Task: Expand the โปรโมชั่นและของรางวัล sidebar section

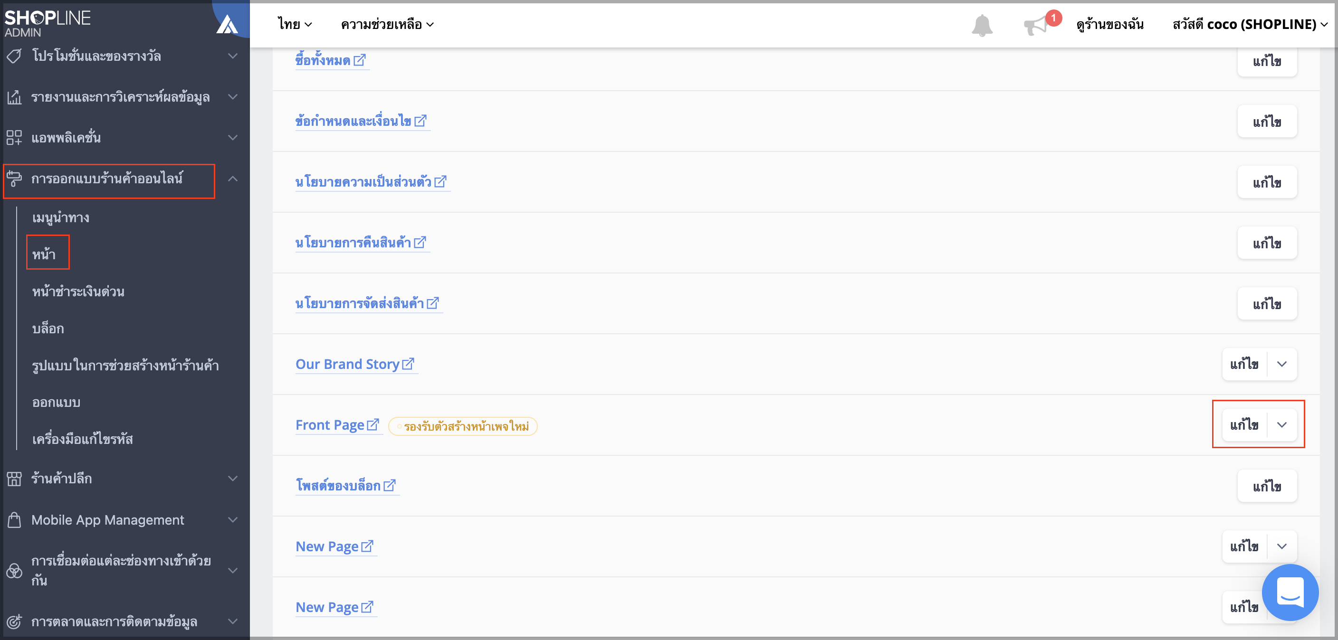Action: pyautogui.click(x=233, y=56)
